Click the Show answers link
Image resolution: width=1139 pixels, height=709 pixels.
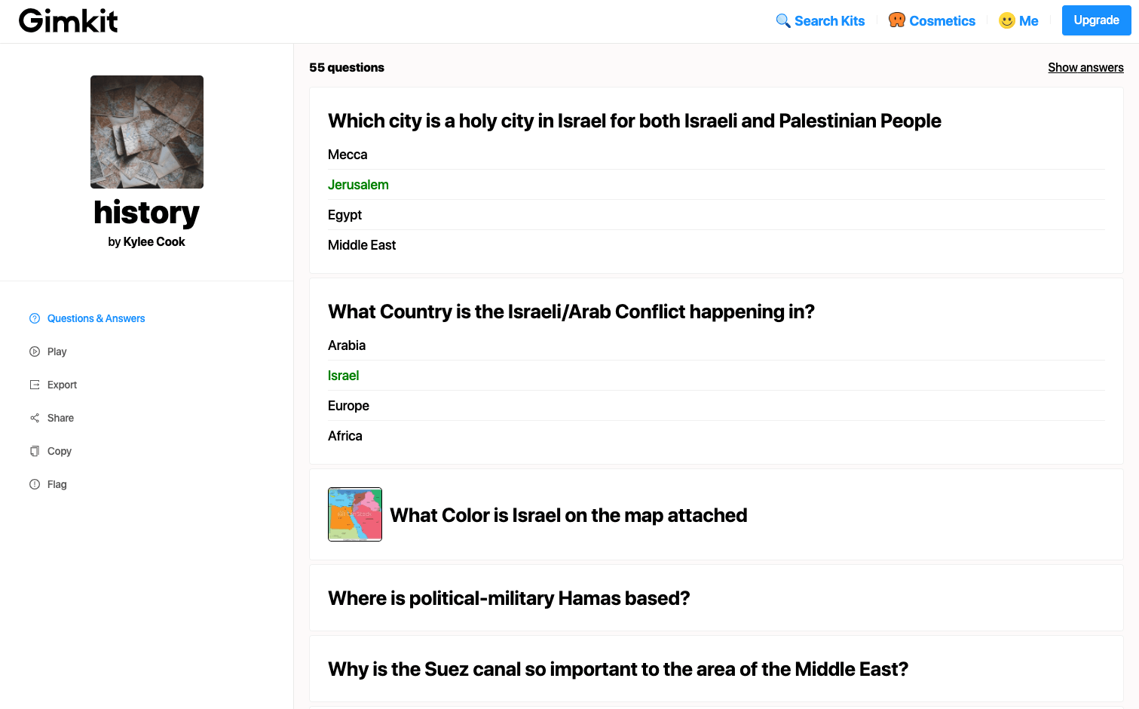pyautogui.click(x=1085, y=68)
